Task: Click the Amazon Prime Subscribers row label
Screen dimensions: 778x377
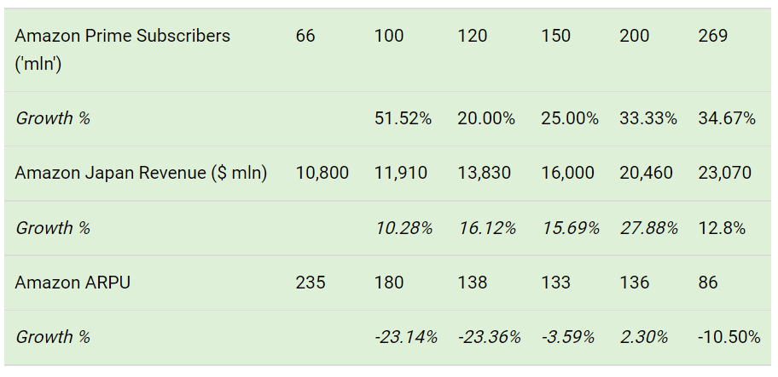Action: 123,50
